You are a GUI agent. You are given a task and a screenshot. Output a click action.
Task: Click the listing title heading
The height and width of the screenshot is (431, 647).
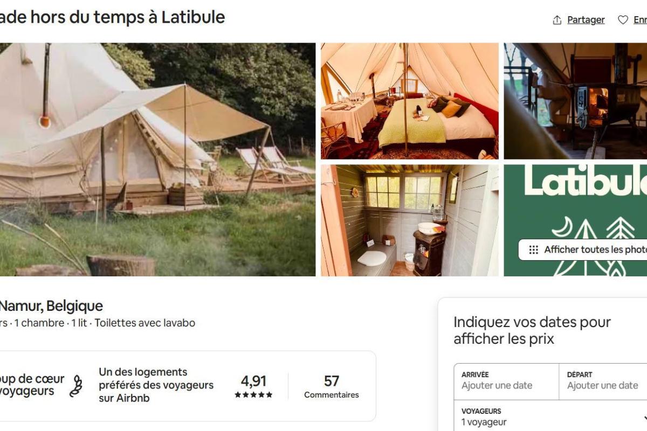pos(112,17)
